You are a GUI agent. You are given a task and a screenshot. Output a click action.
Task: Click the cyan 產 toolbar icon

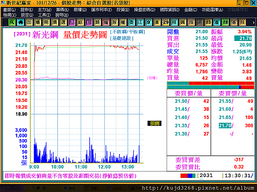click(216, 22)
